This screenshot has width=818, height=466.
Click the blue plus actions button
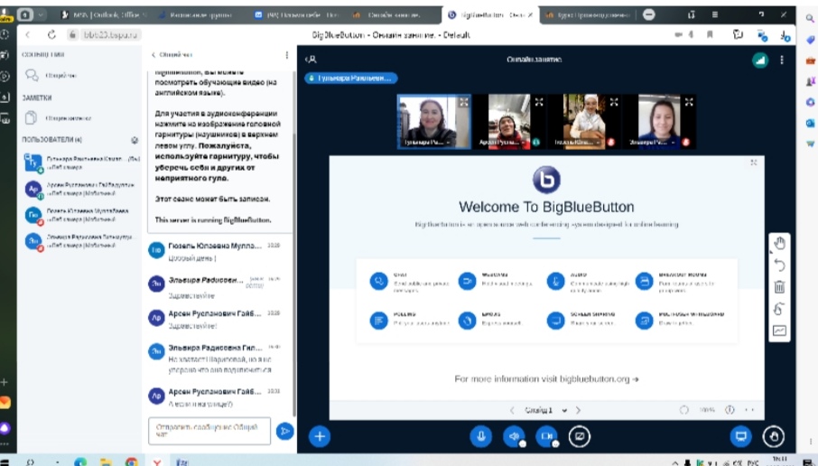pos(320,435)
